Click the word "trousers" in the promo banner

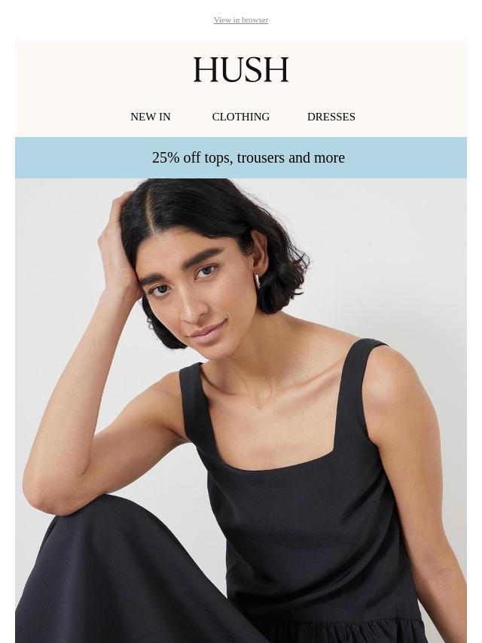[x=261, y=158]
